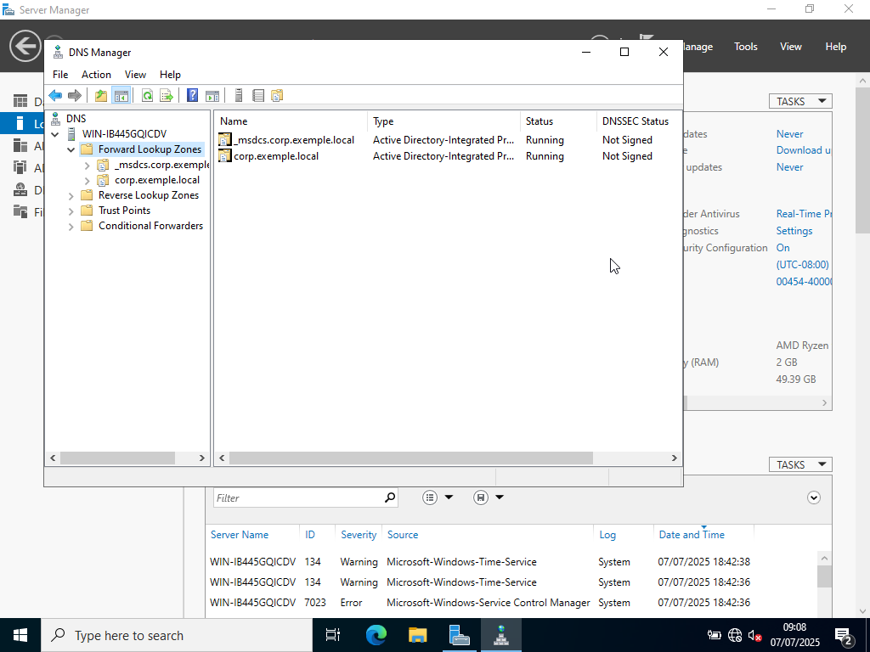Select the DNS root node icon
Viewport: 870px width, 652px height.
[x=55, y=118]
